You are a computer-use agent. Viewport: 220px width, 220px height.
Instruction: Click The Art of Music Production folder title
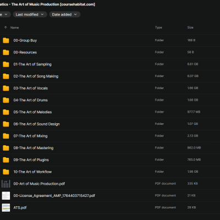pos(47,4)
